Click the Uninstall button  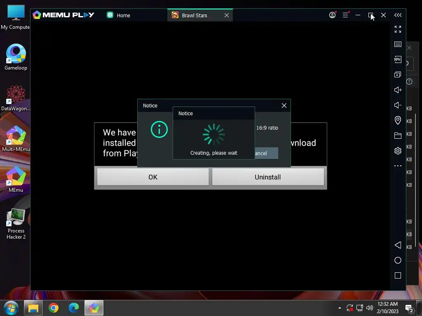pos(268,177)
